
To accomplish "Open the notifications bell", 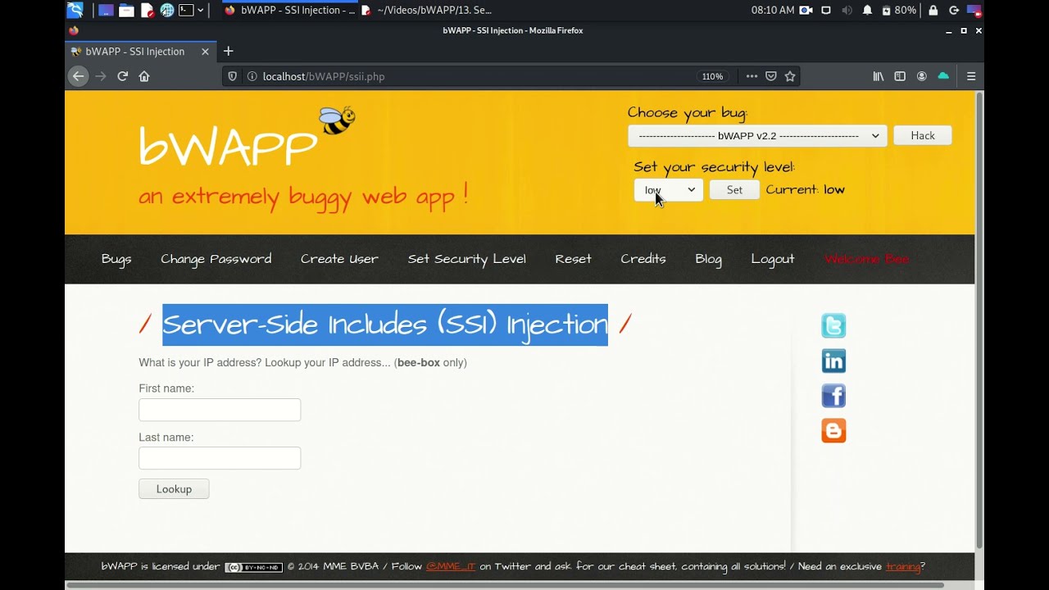I will click(x=867, y=10).
